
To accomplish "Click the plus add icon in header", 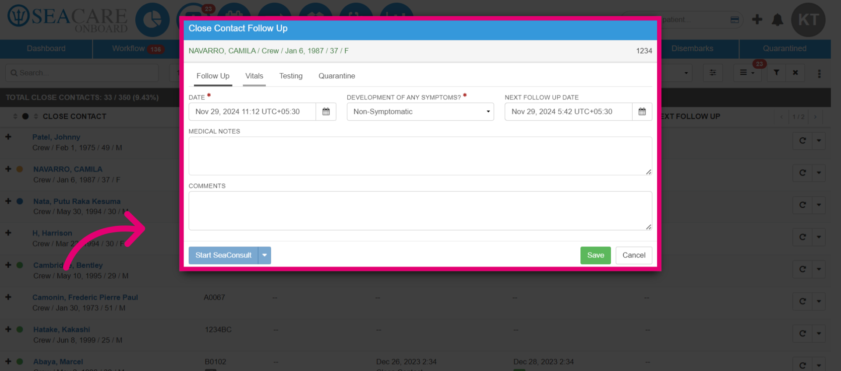I will click(x=757, y=19).
